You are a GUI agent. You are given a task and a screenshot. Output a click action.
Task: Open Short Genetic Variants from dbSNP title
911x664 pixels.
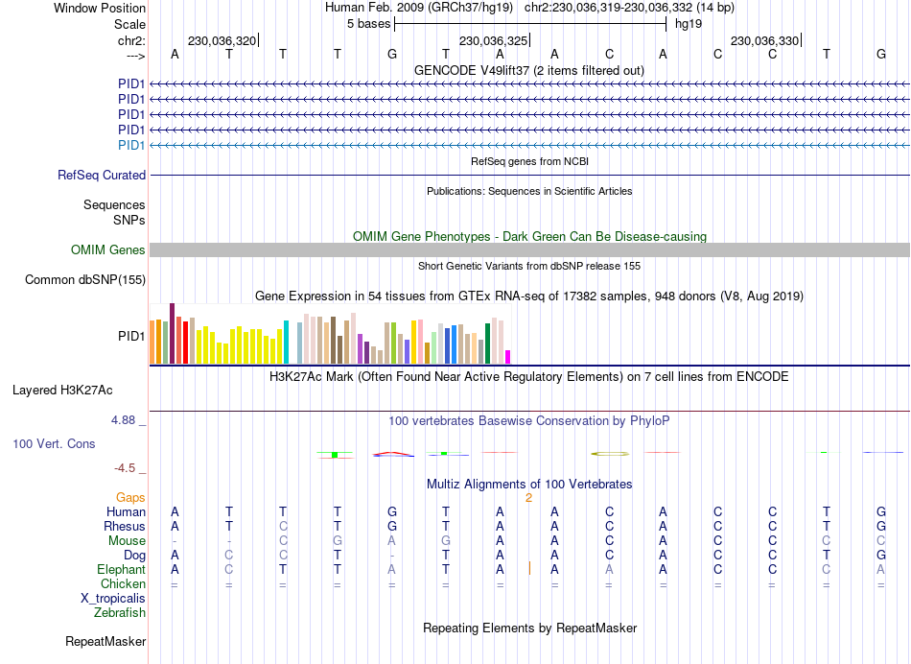(x=529, y=267)
